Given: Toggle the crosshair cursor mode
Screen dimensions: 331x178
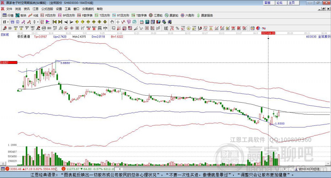Looking at the screenshot, I should 118,22.
